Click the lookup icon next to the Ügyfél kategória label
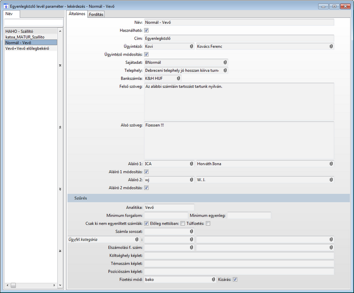Viewport: 354px width, 293px height. 137,240
